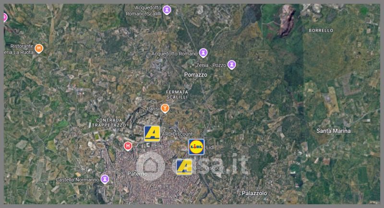
Task: Click the Santa Marina place label
Action: click(x=334, y=131)
